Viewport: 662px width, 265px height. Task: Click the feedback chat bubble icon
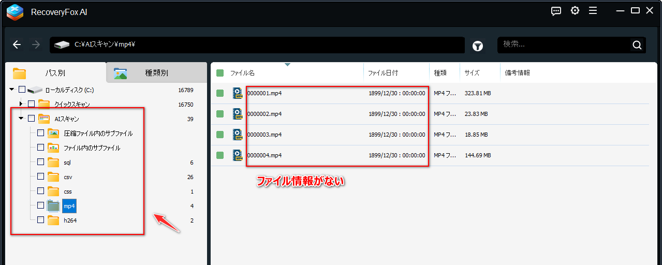(556, 11)
